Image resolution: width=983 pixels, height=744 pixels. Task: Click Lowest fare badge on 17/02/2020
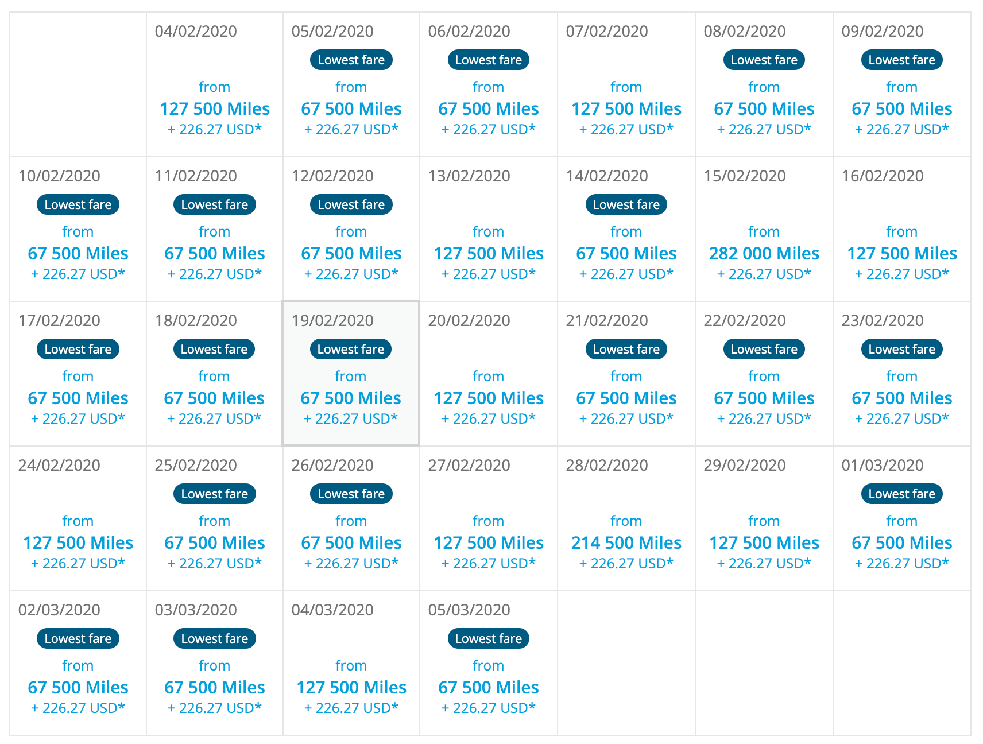[78, 349]
